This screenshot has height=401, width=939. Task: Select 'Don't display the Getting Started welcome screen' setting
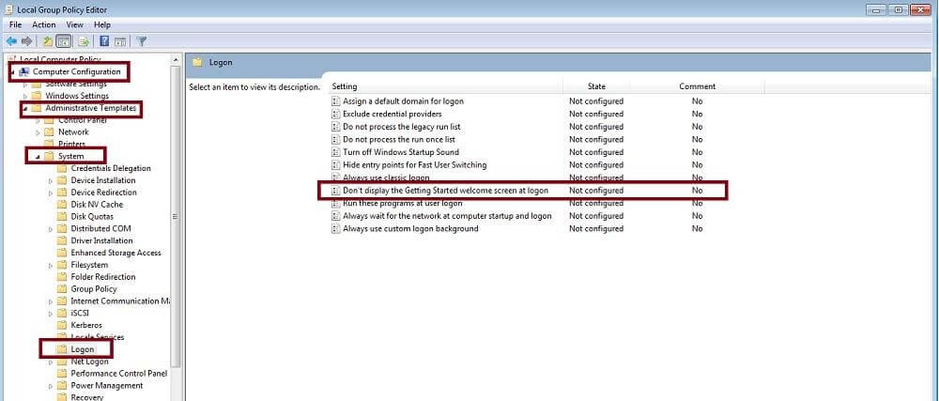445,191
